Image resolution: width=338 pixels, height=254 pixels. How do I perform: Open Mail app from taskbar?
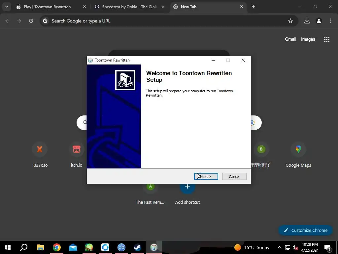click(73, 247)
